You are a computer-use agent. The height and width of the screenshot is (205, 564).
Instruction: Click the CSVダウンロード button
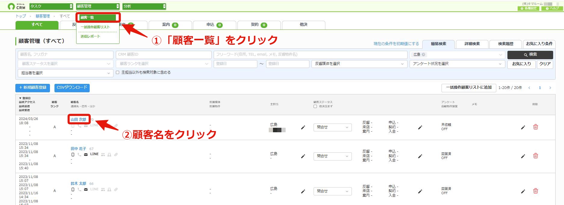coord(72,87)
